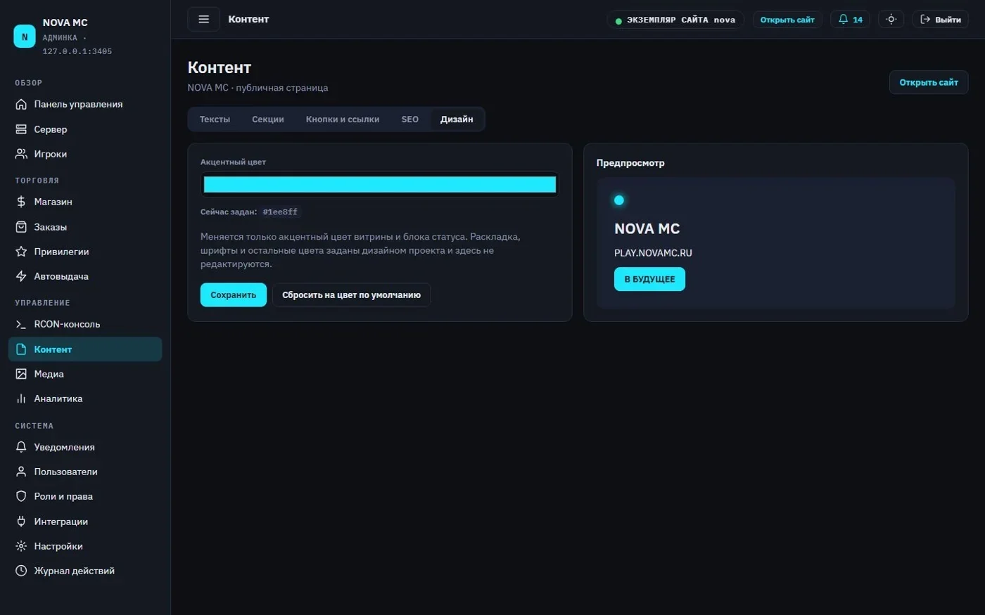The width and height of the screenshot is (985, 615).
Task: Click Сбросить на цвет по умолчанию
Action: click(351, 295)
